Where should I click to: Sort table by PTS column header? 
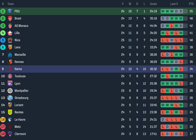tap(191, 4)
